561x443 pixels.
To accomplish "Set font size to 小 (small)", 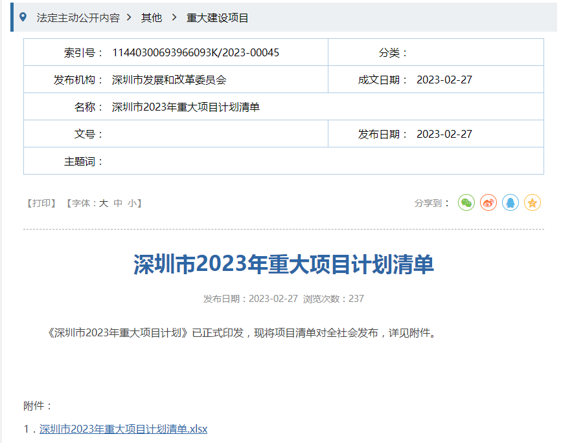I will coord(132,203).
